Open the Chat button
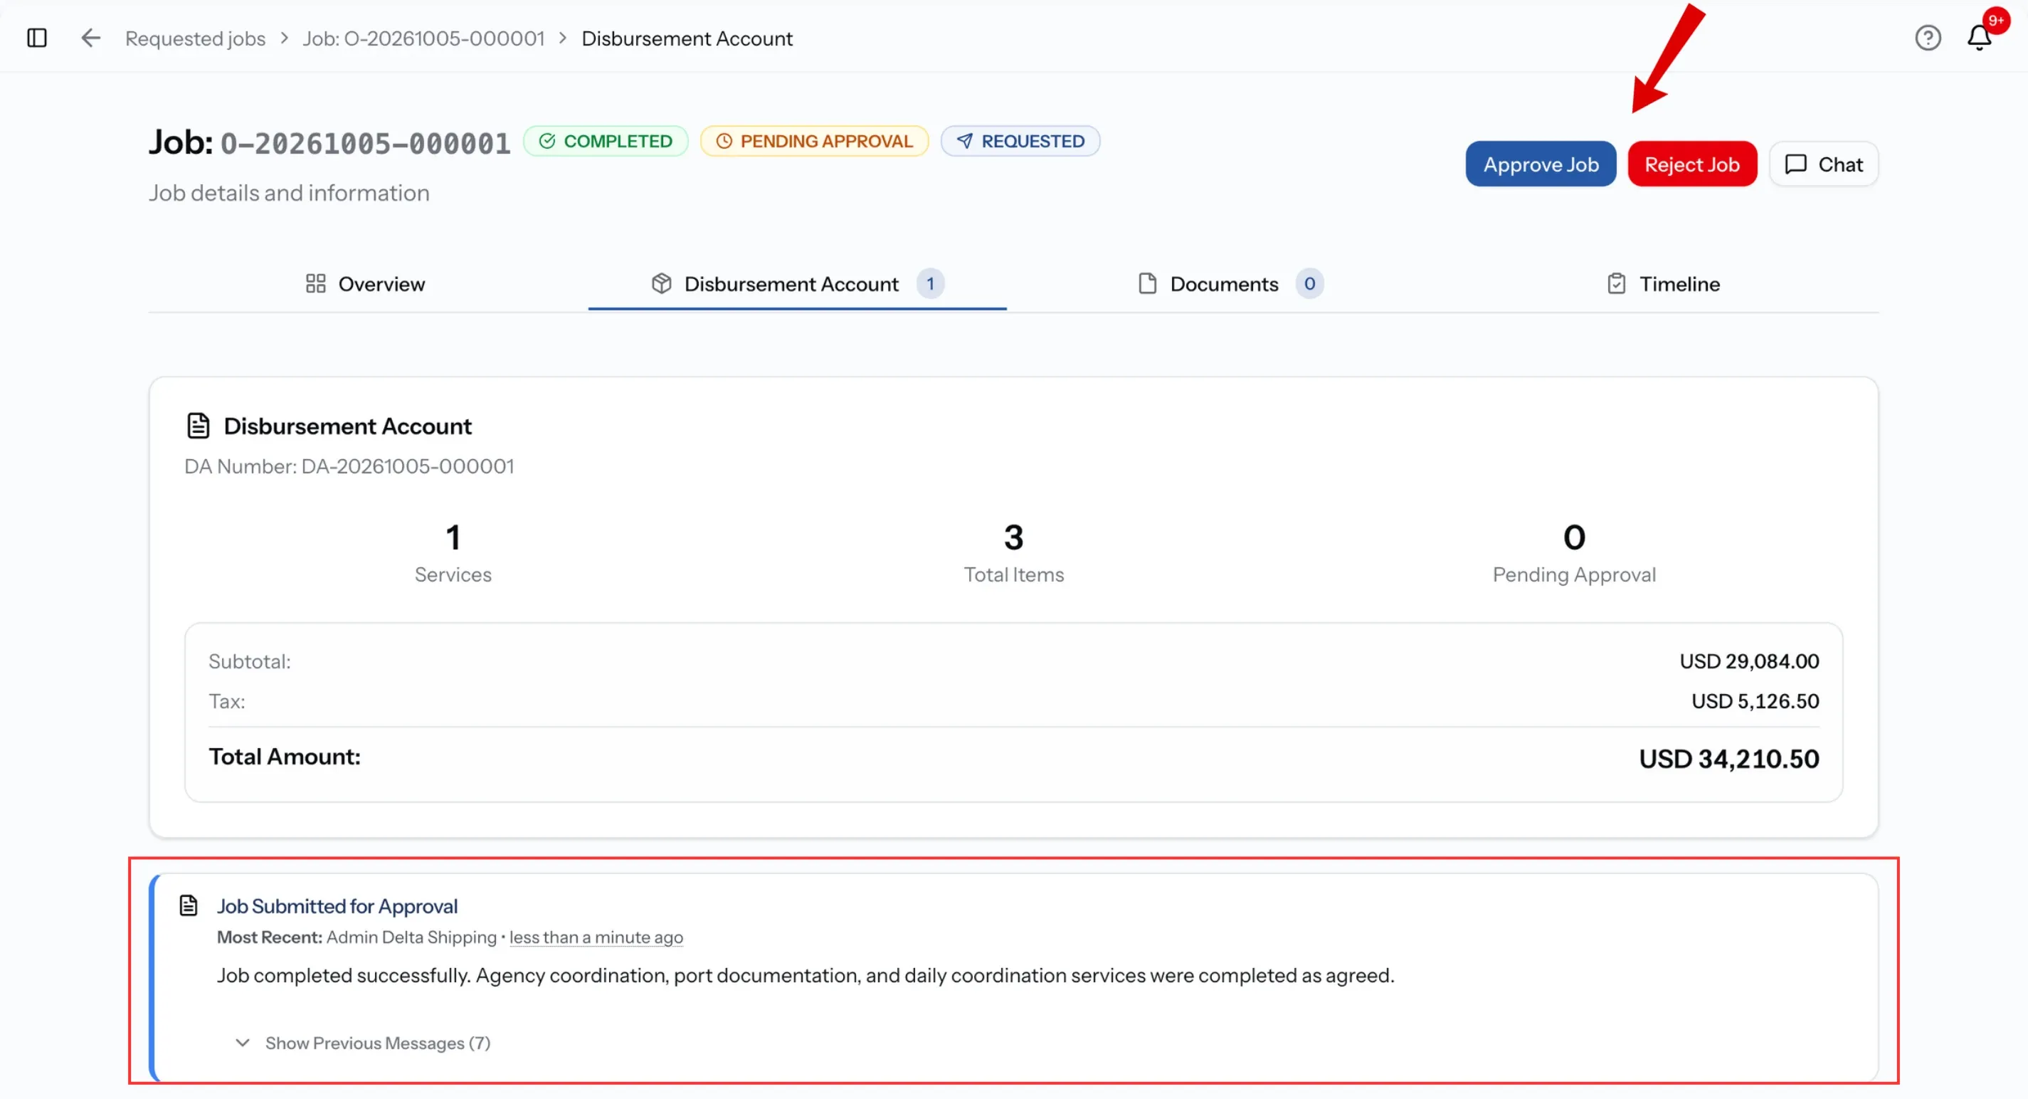2028x1099 pixels. click(x=1823, y=164)
